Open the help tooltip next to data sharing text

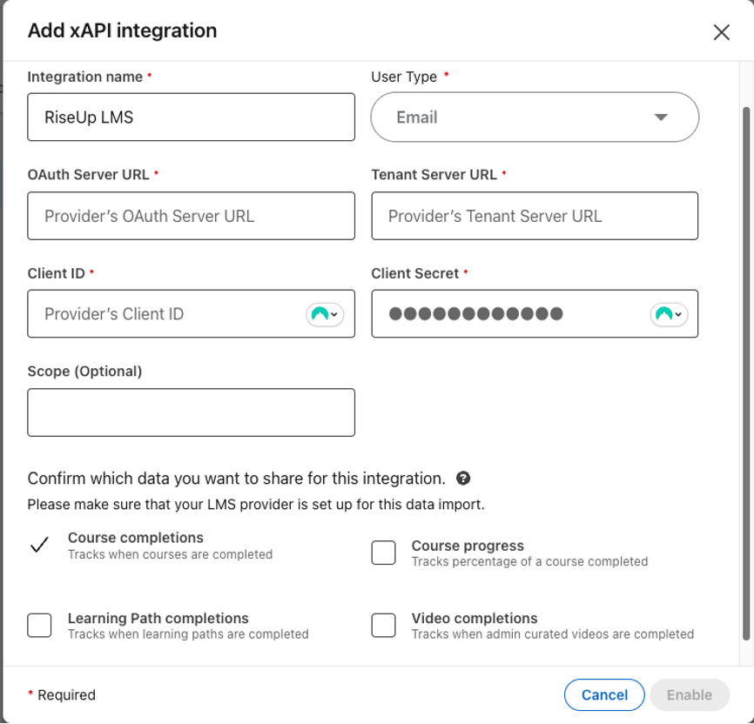pos(464,478)
